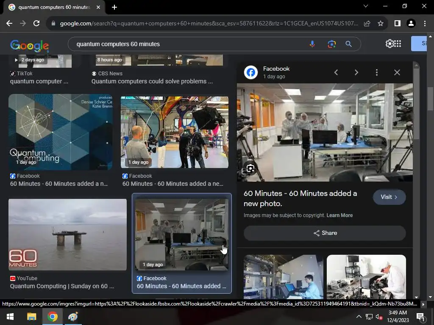Open the notification center icon
434x325 pixels.
pos(420,317)
